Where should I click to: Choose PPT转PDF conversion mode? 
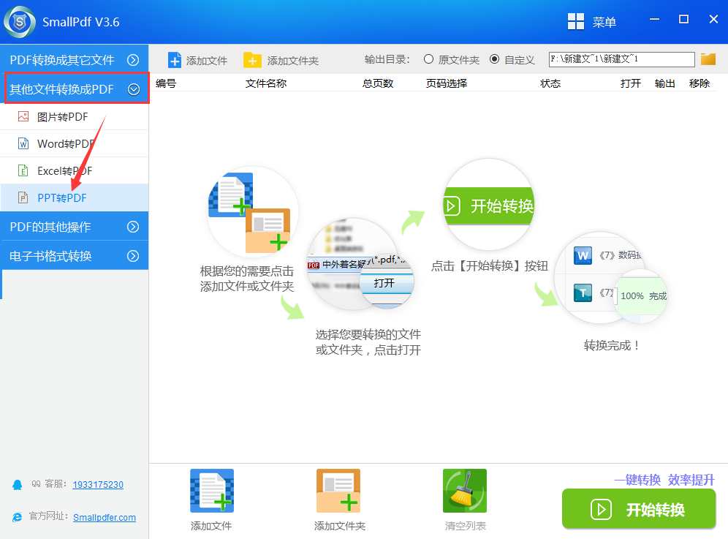(x=75, y=198)
